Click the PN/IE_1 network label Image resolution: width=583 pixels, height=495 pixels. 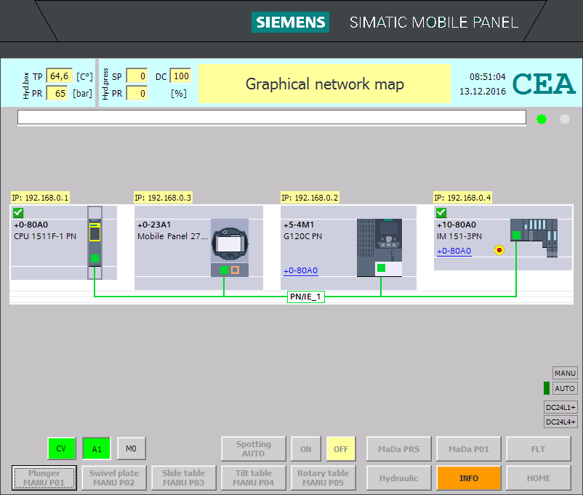pyautogui.click(x=305, y=297)
